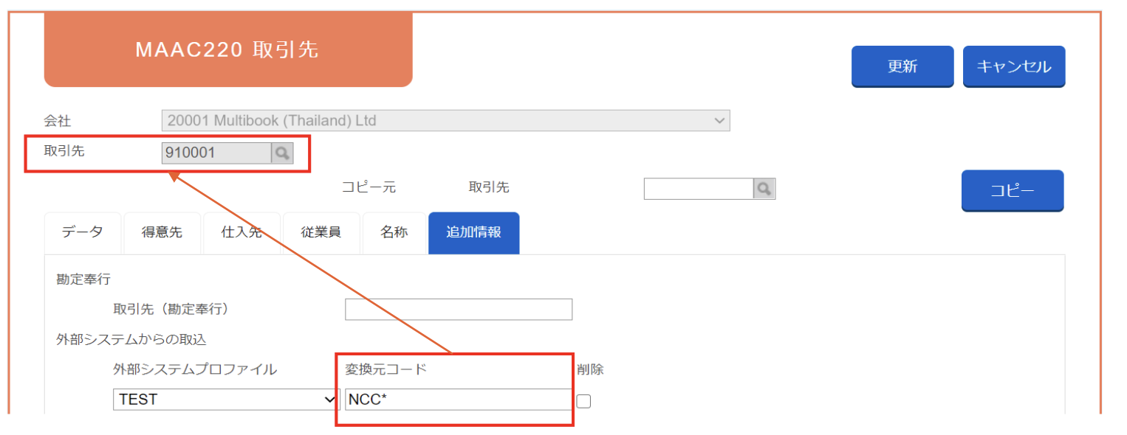Open the 仕入先 tab
Viewport: 1127px width, 435px height.
click(241, 232)
